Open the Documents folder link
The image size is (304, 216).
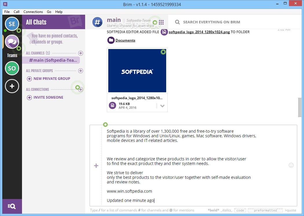click(125, 40)
